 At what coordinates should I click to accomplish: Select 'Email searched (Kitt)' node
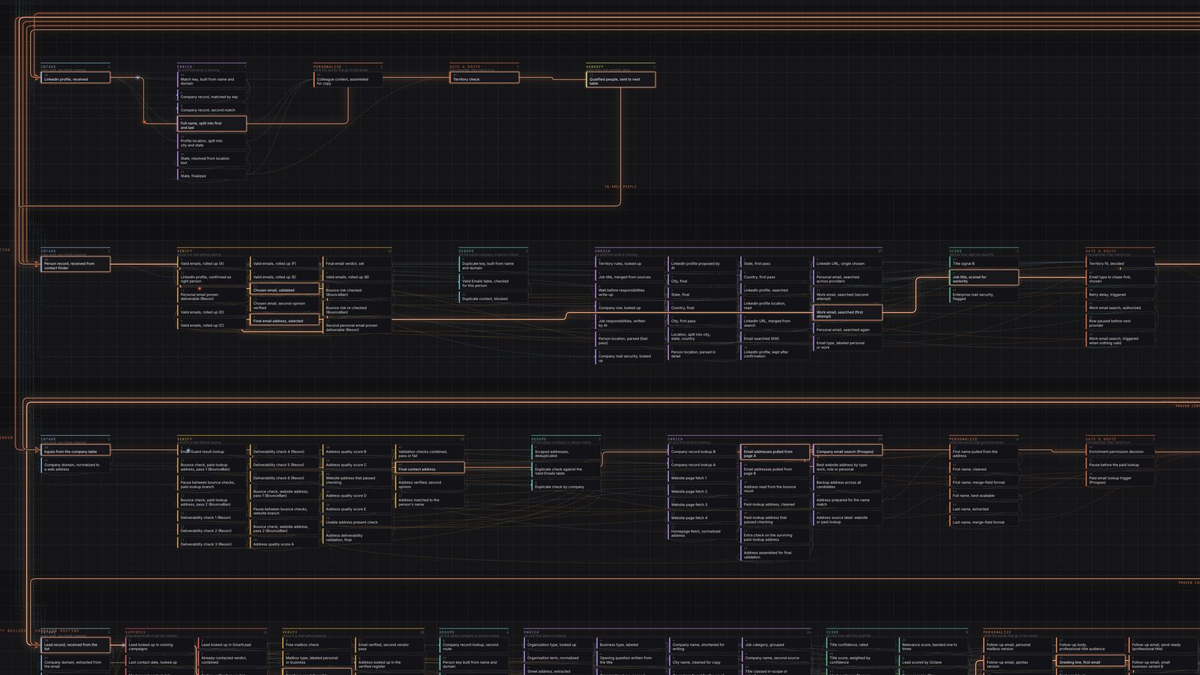(776, 337)
